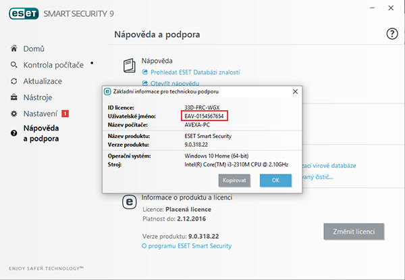405x280 pixels.
Task: Click the Aktualizace refresh icon
Action: click(14, 81)
